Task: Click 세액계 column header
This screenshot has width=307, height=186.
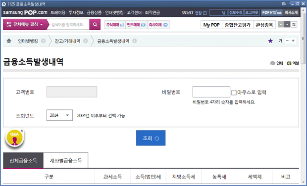Action: click(x=255, y=177)
